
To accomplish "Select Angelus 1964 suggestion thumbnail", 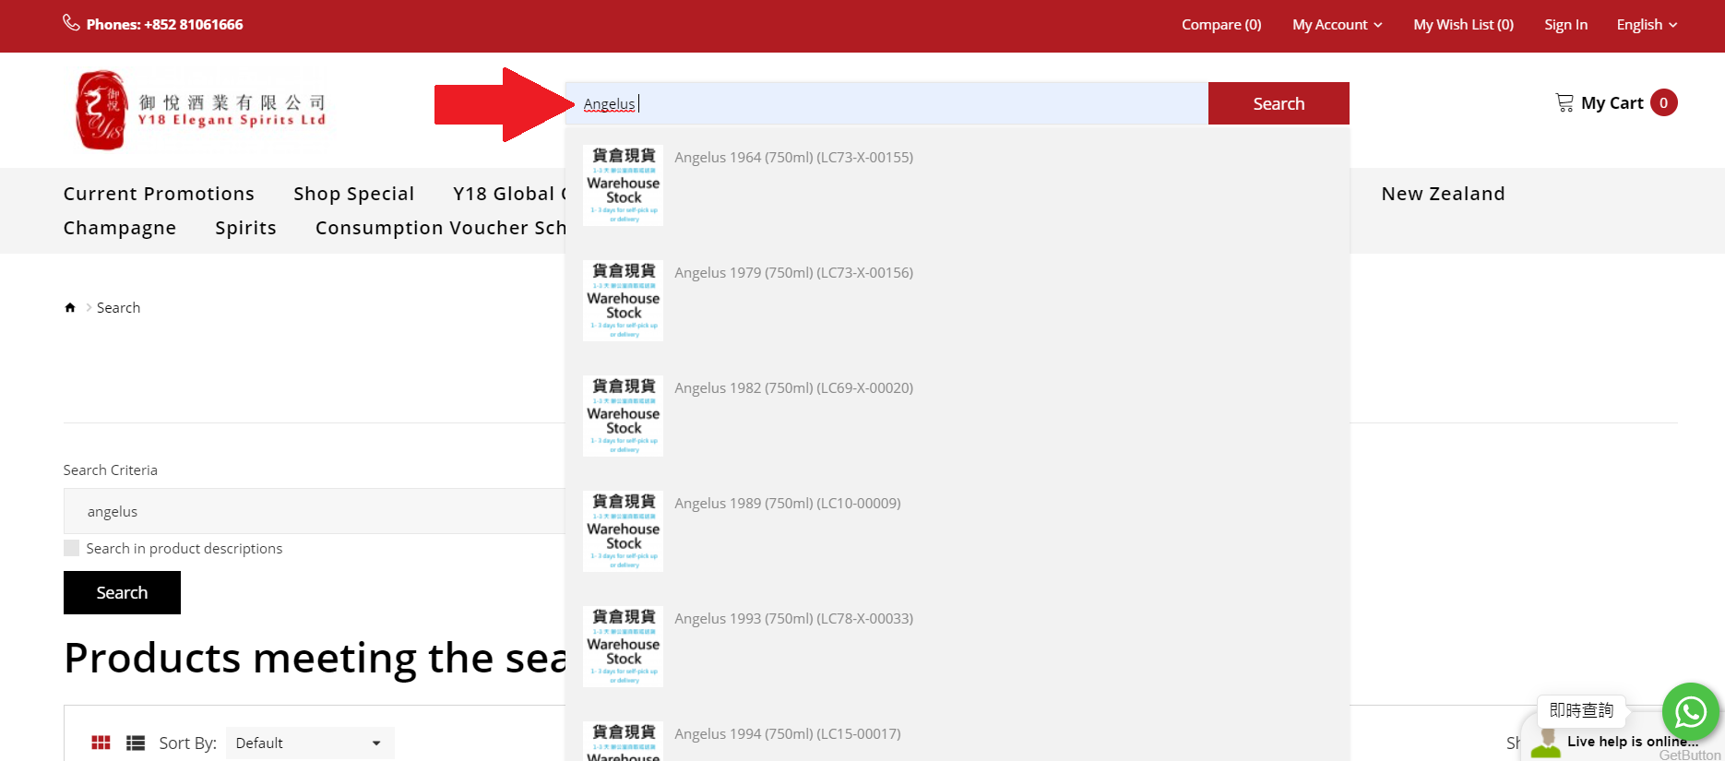I will [x=623, y=185].
